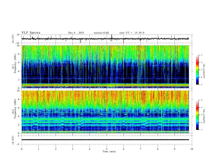Click the "station=GAK" header text

[x=101, y=33]
